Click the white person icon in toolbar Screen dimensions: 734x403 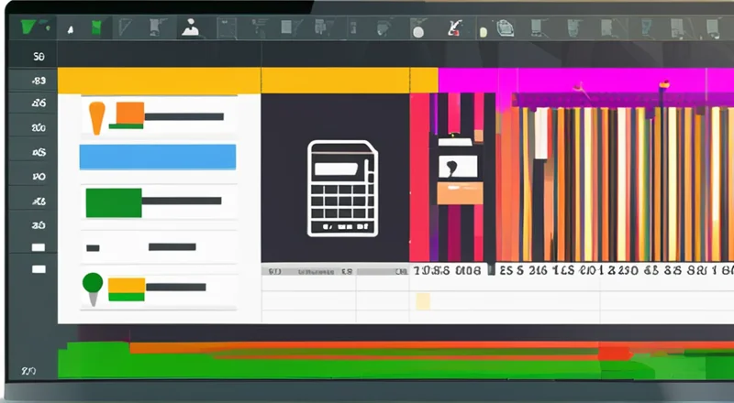pyautogui.click(x=190, y=27)
